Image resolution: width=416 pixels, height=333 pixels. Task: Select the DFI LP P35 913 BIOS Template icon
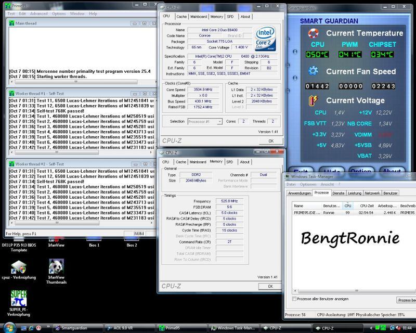coord(19,245)
